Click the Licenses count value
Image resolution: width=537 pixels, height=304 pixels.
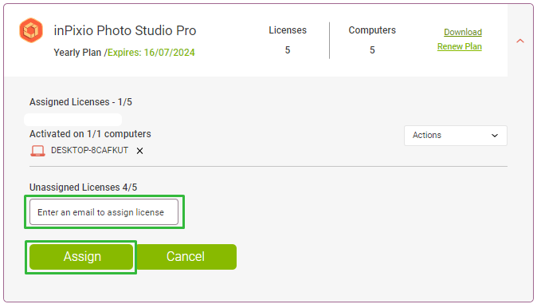pyautogui.click(x=288, y=50)
